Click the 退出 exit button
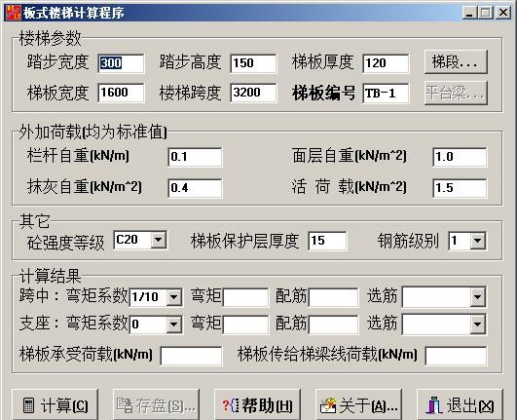This screenshot has width=517, height=420. [460, 404]
